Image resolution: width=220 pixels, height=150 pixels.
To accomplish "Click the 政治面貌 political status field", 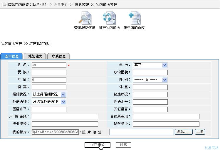I will pyautogui.click(x=150, y=72).
